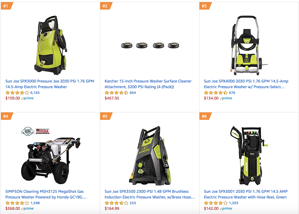Click the Sun Joe SPX3000 Pressure Joe title link
Viewport: 299px width, 214px height.
[x=50, y=84]
